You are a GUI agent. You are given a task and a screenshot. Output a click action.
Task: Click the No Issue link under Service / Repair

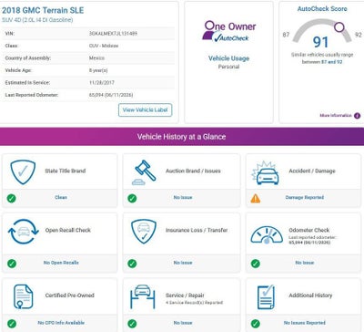coord(183,323)
